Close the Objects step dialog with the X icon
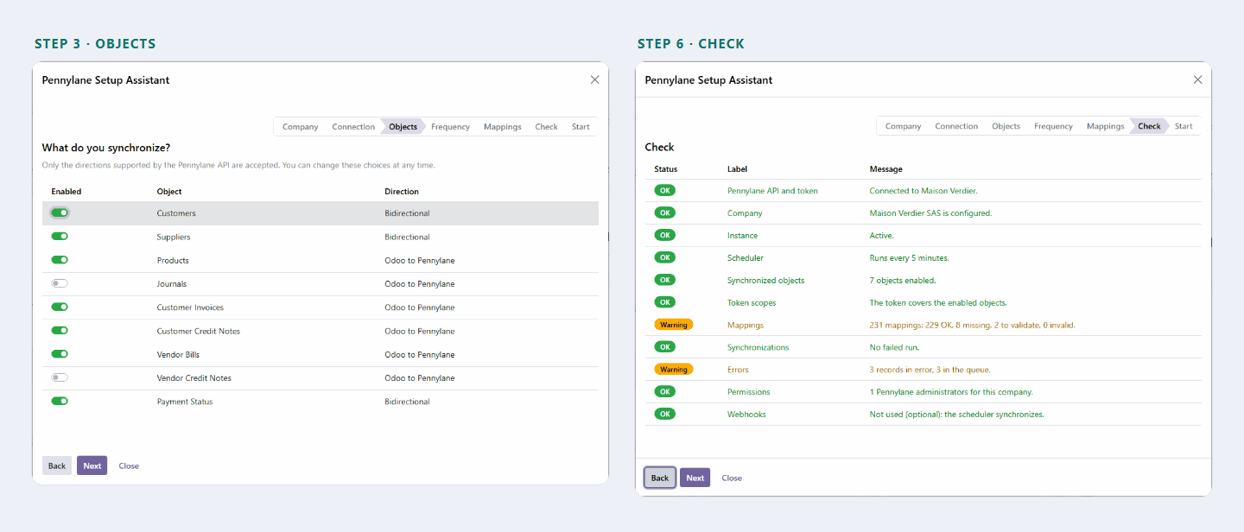The height and width of the screenshot is (532, 1244). coord(594,79)
